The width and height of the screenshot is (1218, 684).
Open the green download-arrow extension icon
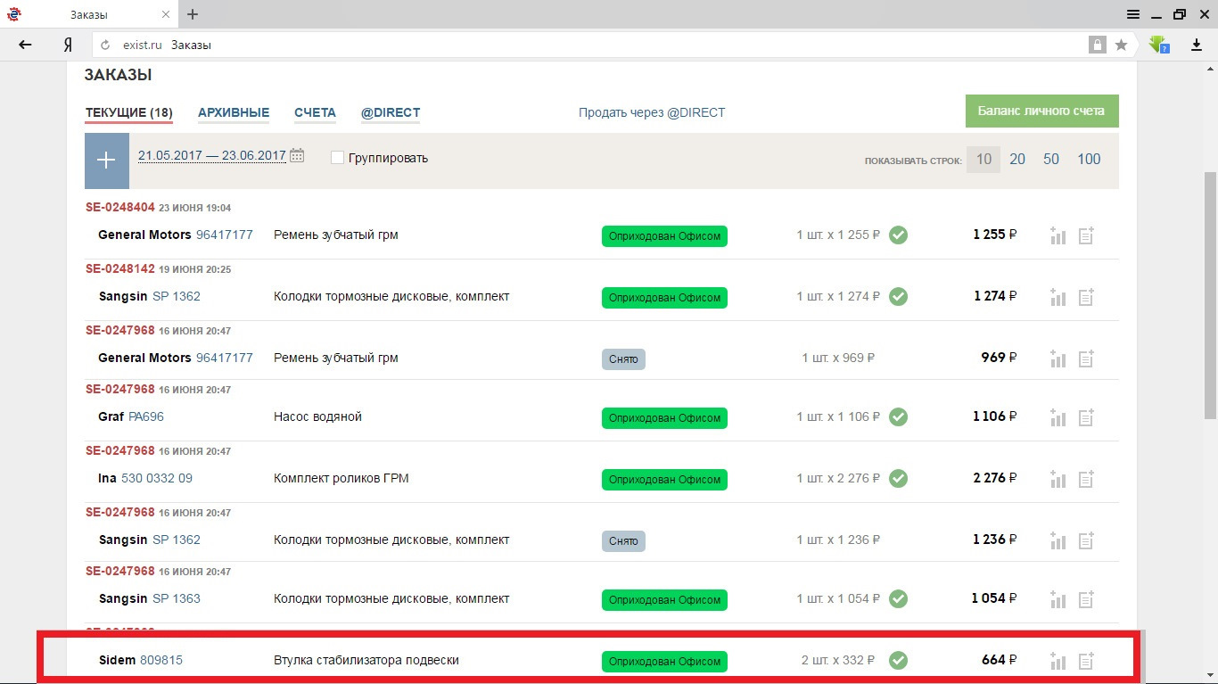pos(1159,45)
